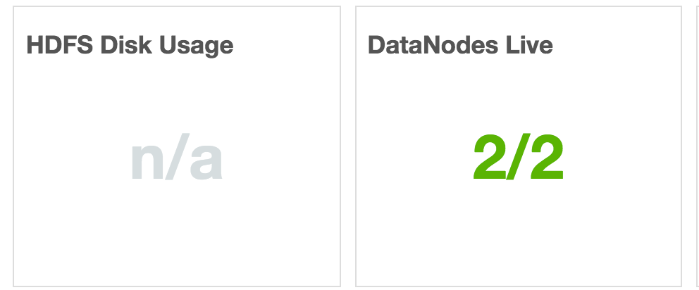Click empty area below the 2/2 value
699x290 pixels.
[519, 239]
